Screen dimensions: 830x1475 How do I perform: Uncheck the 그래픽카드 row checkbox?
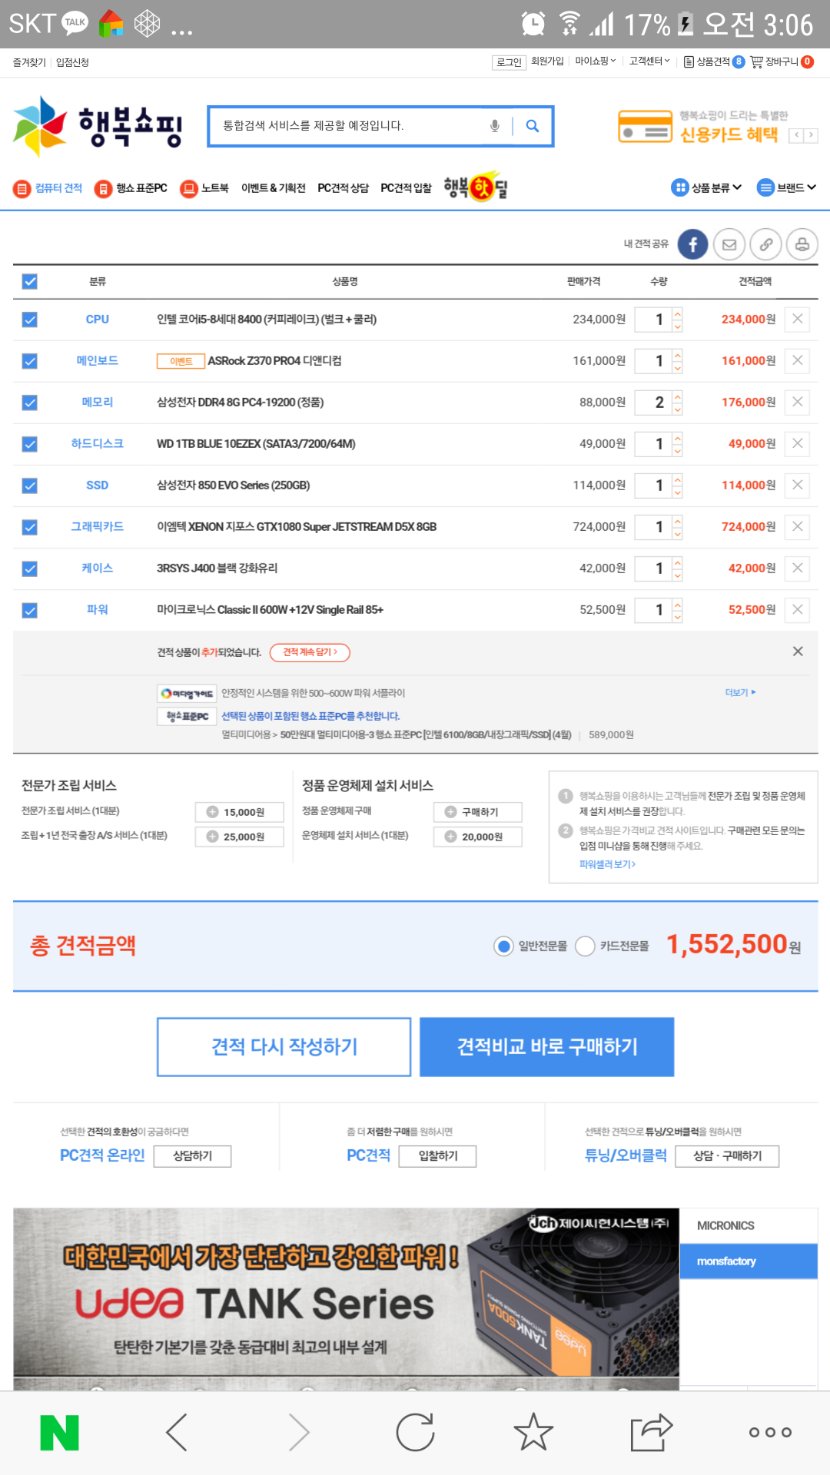pyautogui.click(x=30, y=527)
